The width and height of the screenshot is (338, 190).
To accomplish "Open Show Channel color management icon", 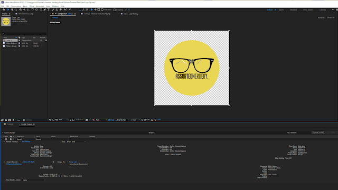I will [x=93, y=120].
